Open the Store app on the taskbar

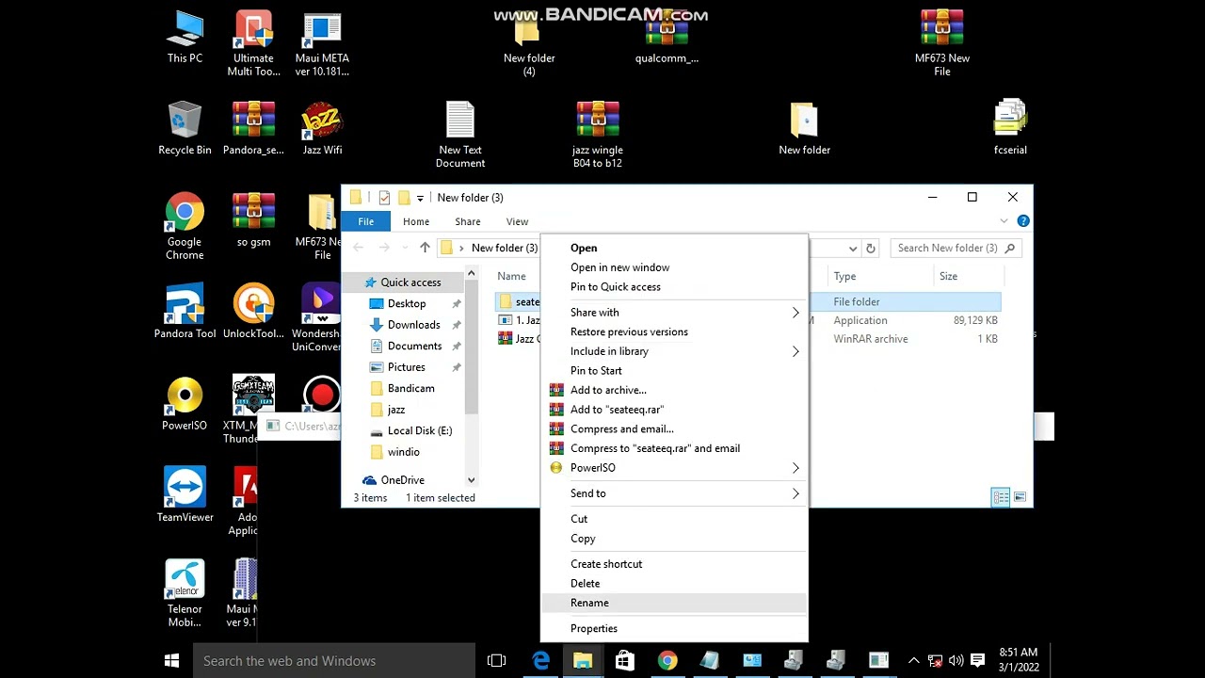[624, 661]
